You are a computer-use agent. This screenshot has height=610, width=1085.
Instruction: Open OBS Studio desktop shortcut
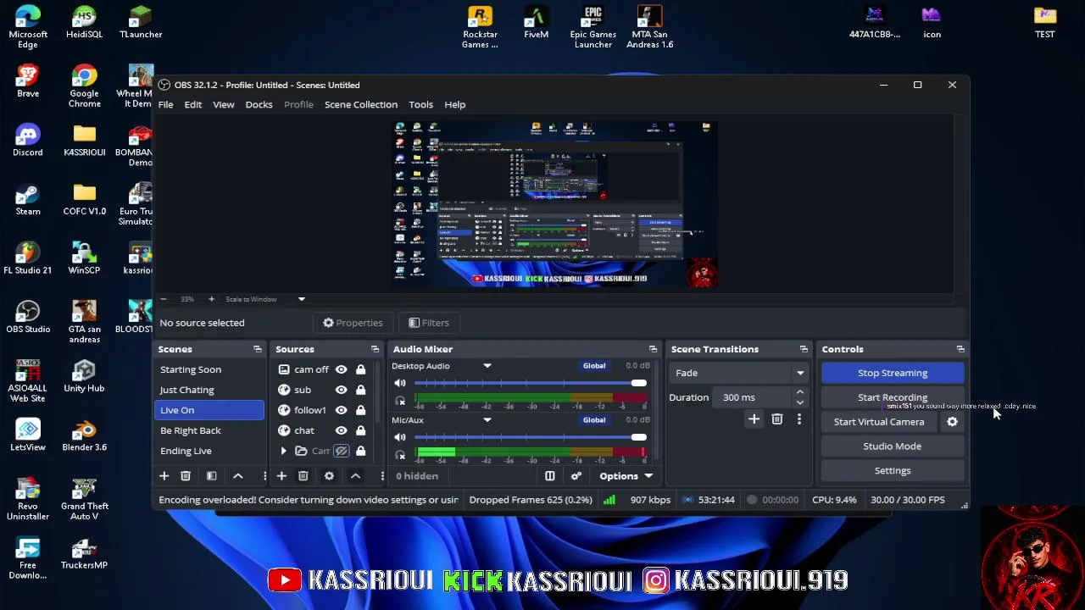tap(28, 317)
